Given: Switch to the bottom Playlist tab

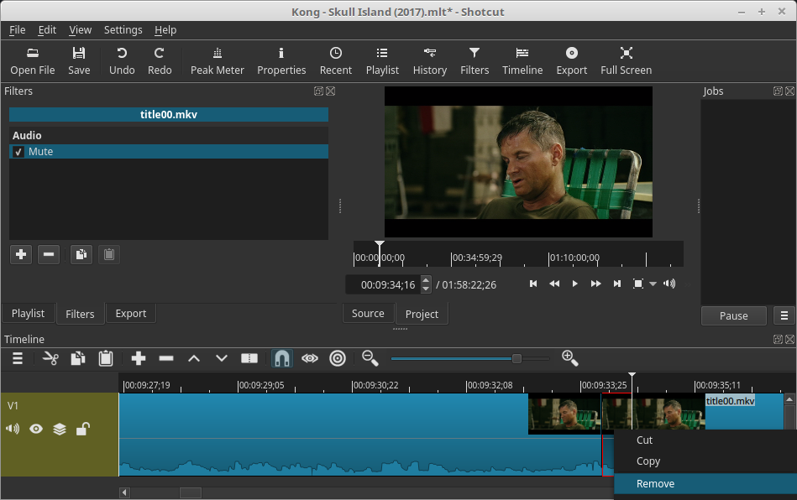Looking at the screenshot, I should pos(28,314).
